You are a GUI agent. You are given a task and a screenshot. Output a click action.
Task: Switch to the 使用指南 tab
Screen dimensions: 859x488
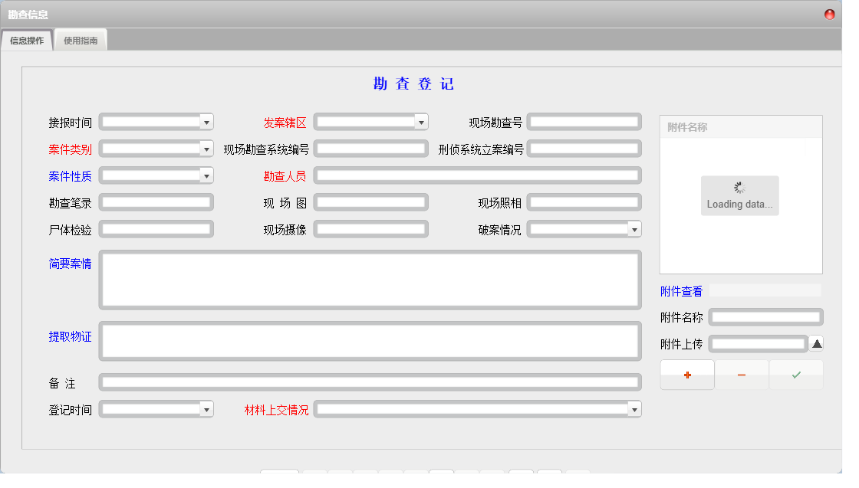click(81, 40)
